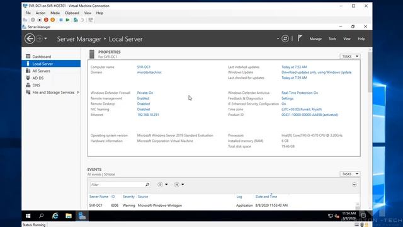Sort events by Severity column header
This screenshot has height=227, width=403.
tap(128, 197)
